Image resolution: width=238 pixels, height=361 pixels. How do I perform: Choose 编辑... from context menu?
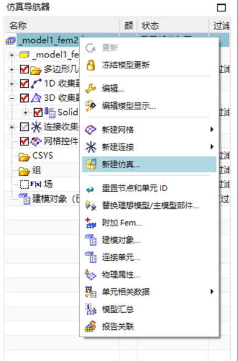[x=149, y=89]
